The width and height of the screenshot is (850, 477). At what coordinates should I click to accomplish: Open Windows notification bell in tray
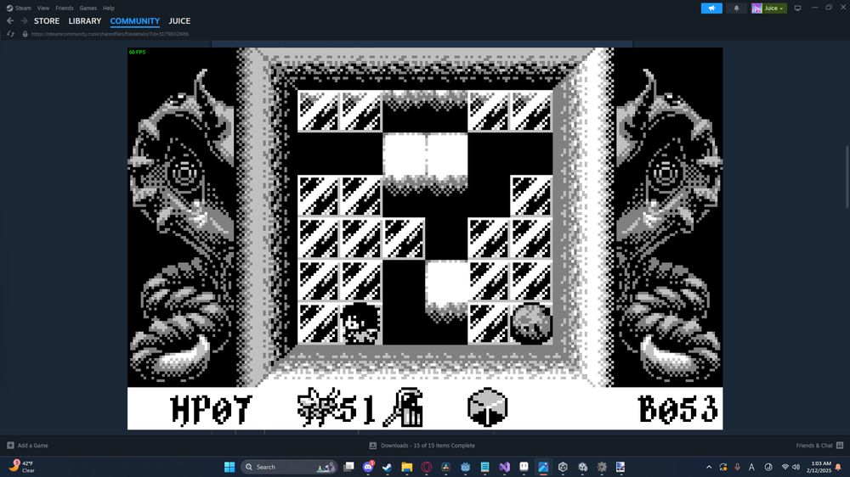(x=839, y=467)
